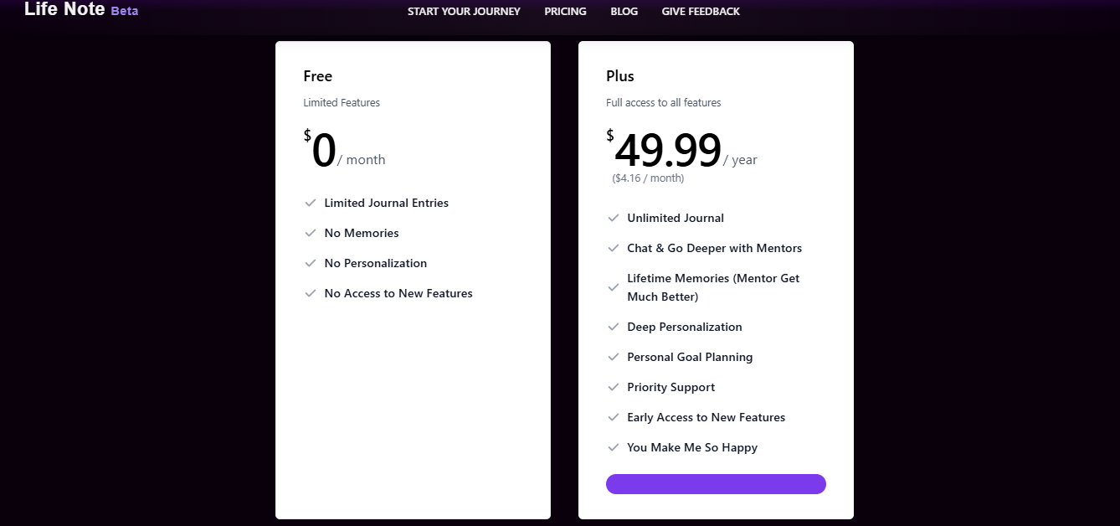The image size is (1120, 526).
Task: Click checkmark beside Chat & Go Deeper with Mentors
Action: click(614, 248)
